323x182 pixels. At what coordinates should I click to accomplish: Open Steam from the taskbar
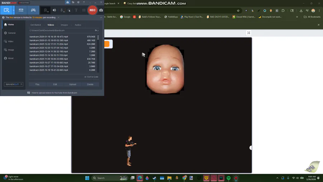[x=154, y=178]
